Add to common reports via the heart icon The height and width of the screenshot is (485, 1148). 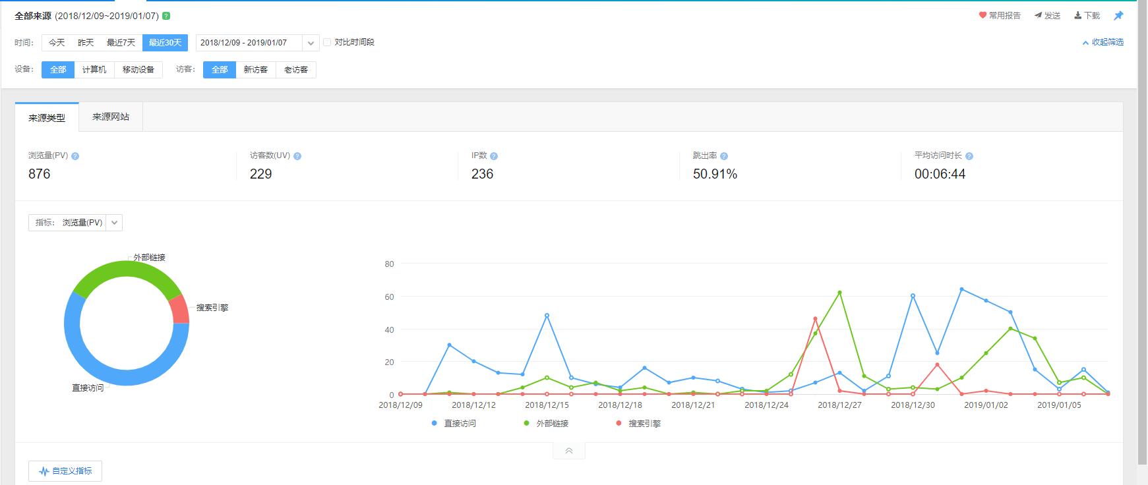click(x=982, y=15)
